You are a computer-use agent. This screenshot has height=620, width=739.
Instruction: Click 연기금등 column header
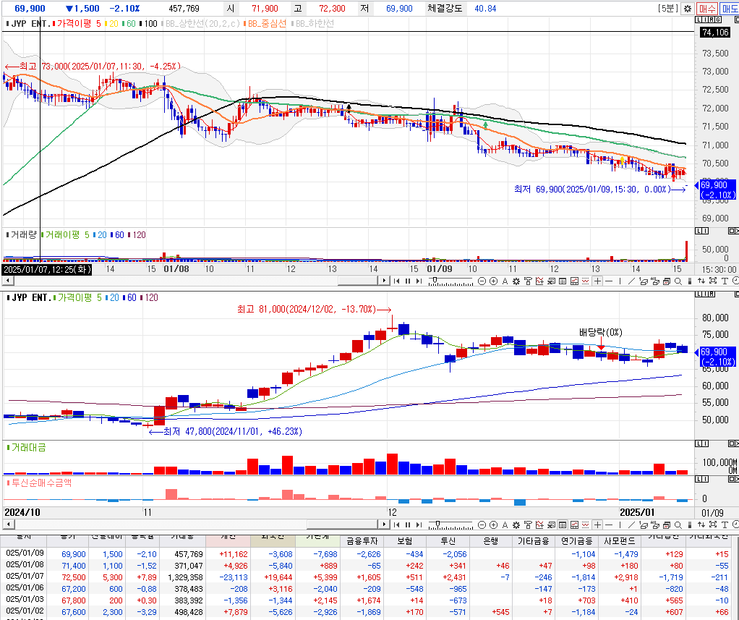tap(576, 541)
